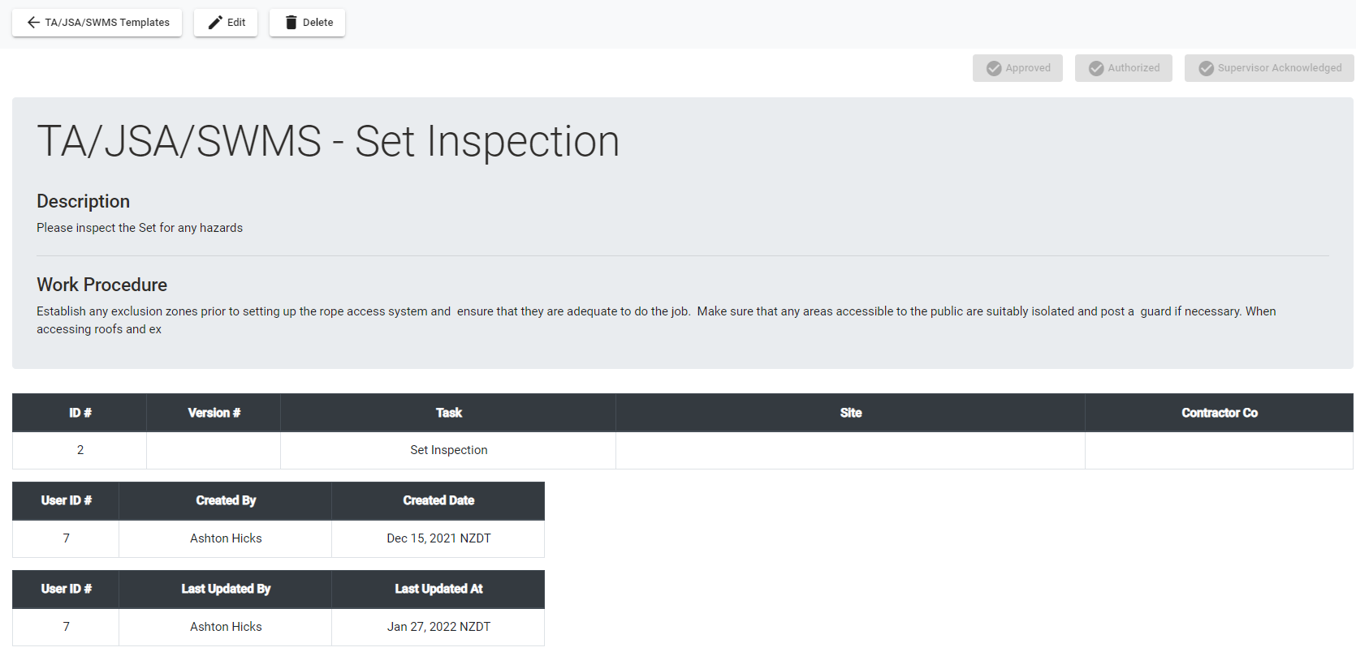Click the checkmark icon in the Approved badge
1356x656 pixels.
pyautogui.click(x=993, y=68)
